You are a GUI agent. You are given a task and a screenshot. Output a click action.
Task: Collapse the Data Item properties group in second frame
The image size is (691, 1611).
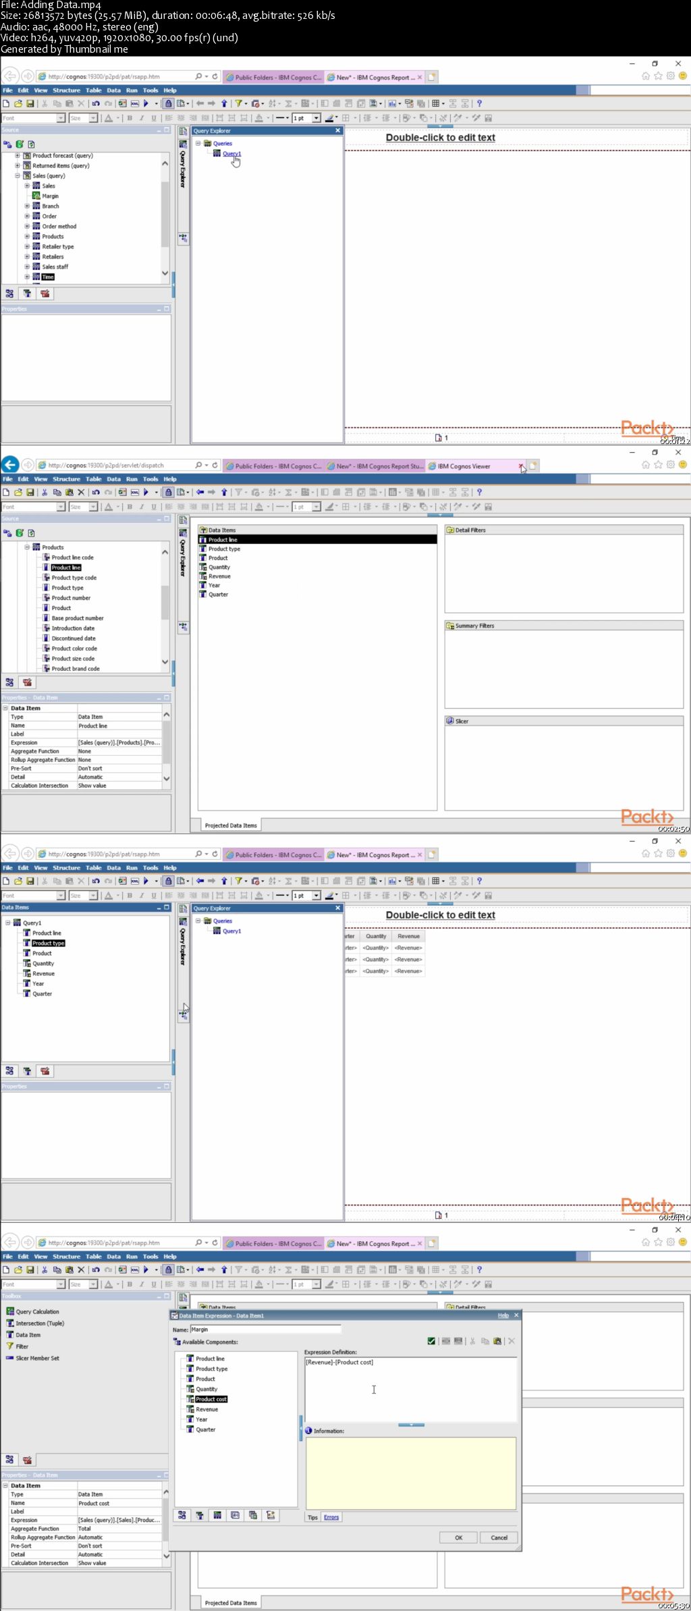pos(5,708)
